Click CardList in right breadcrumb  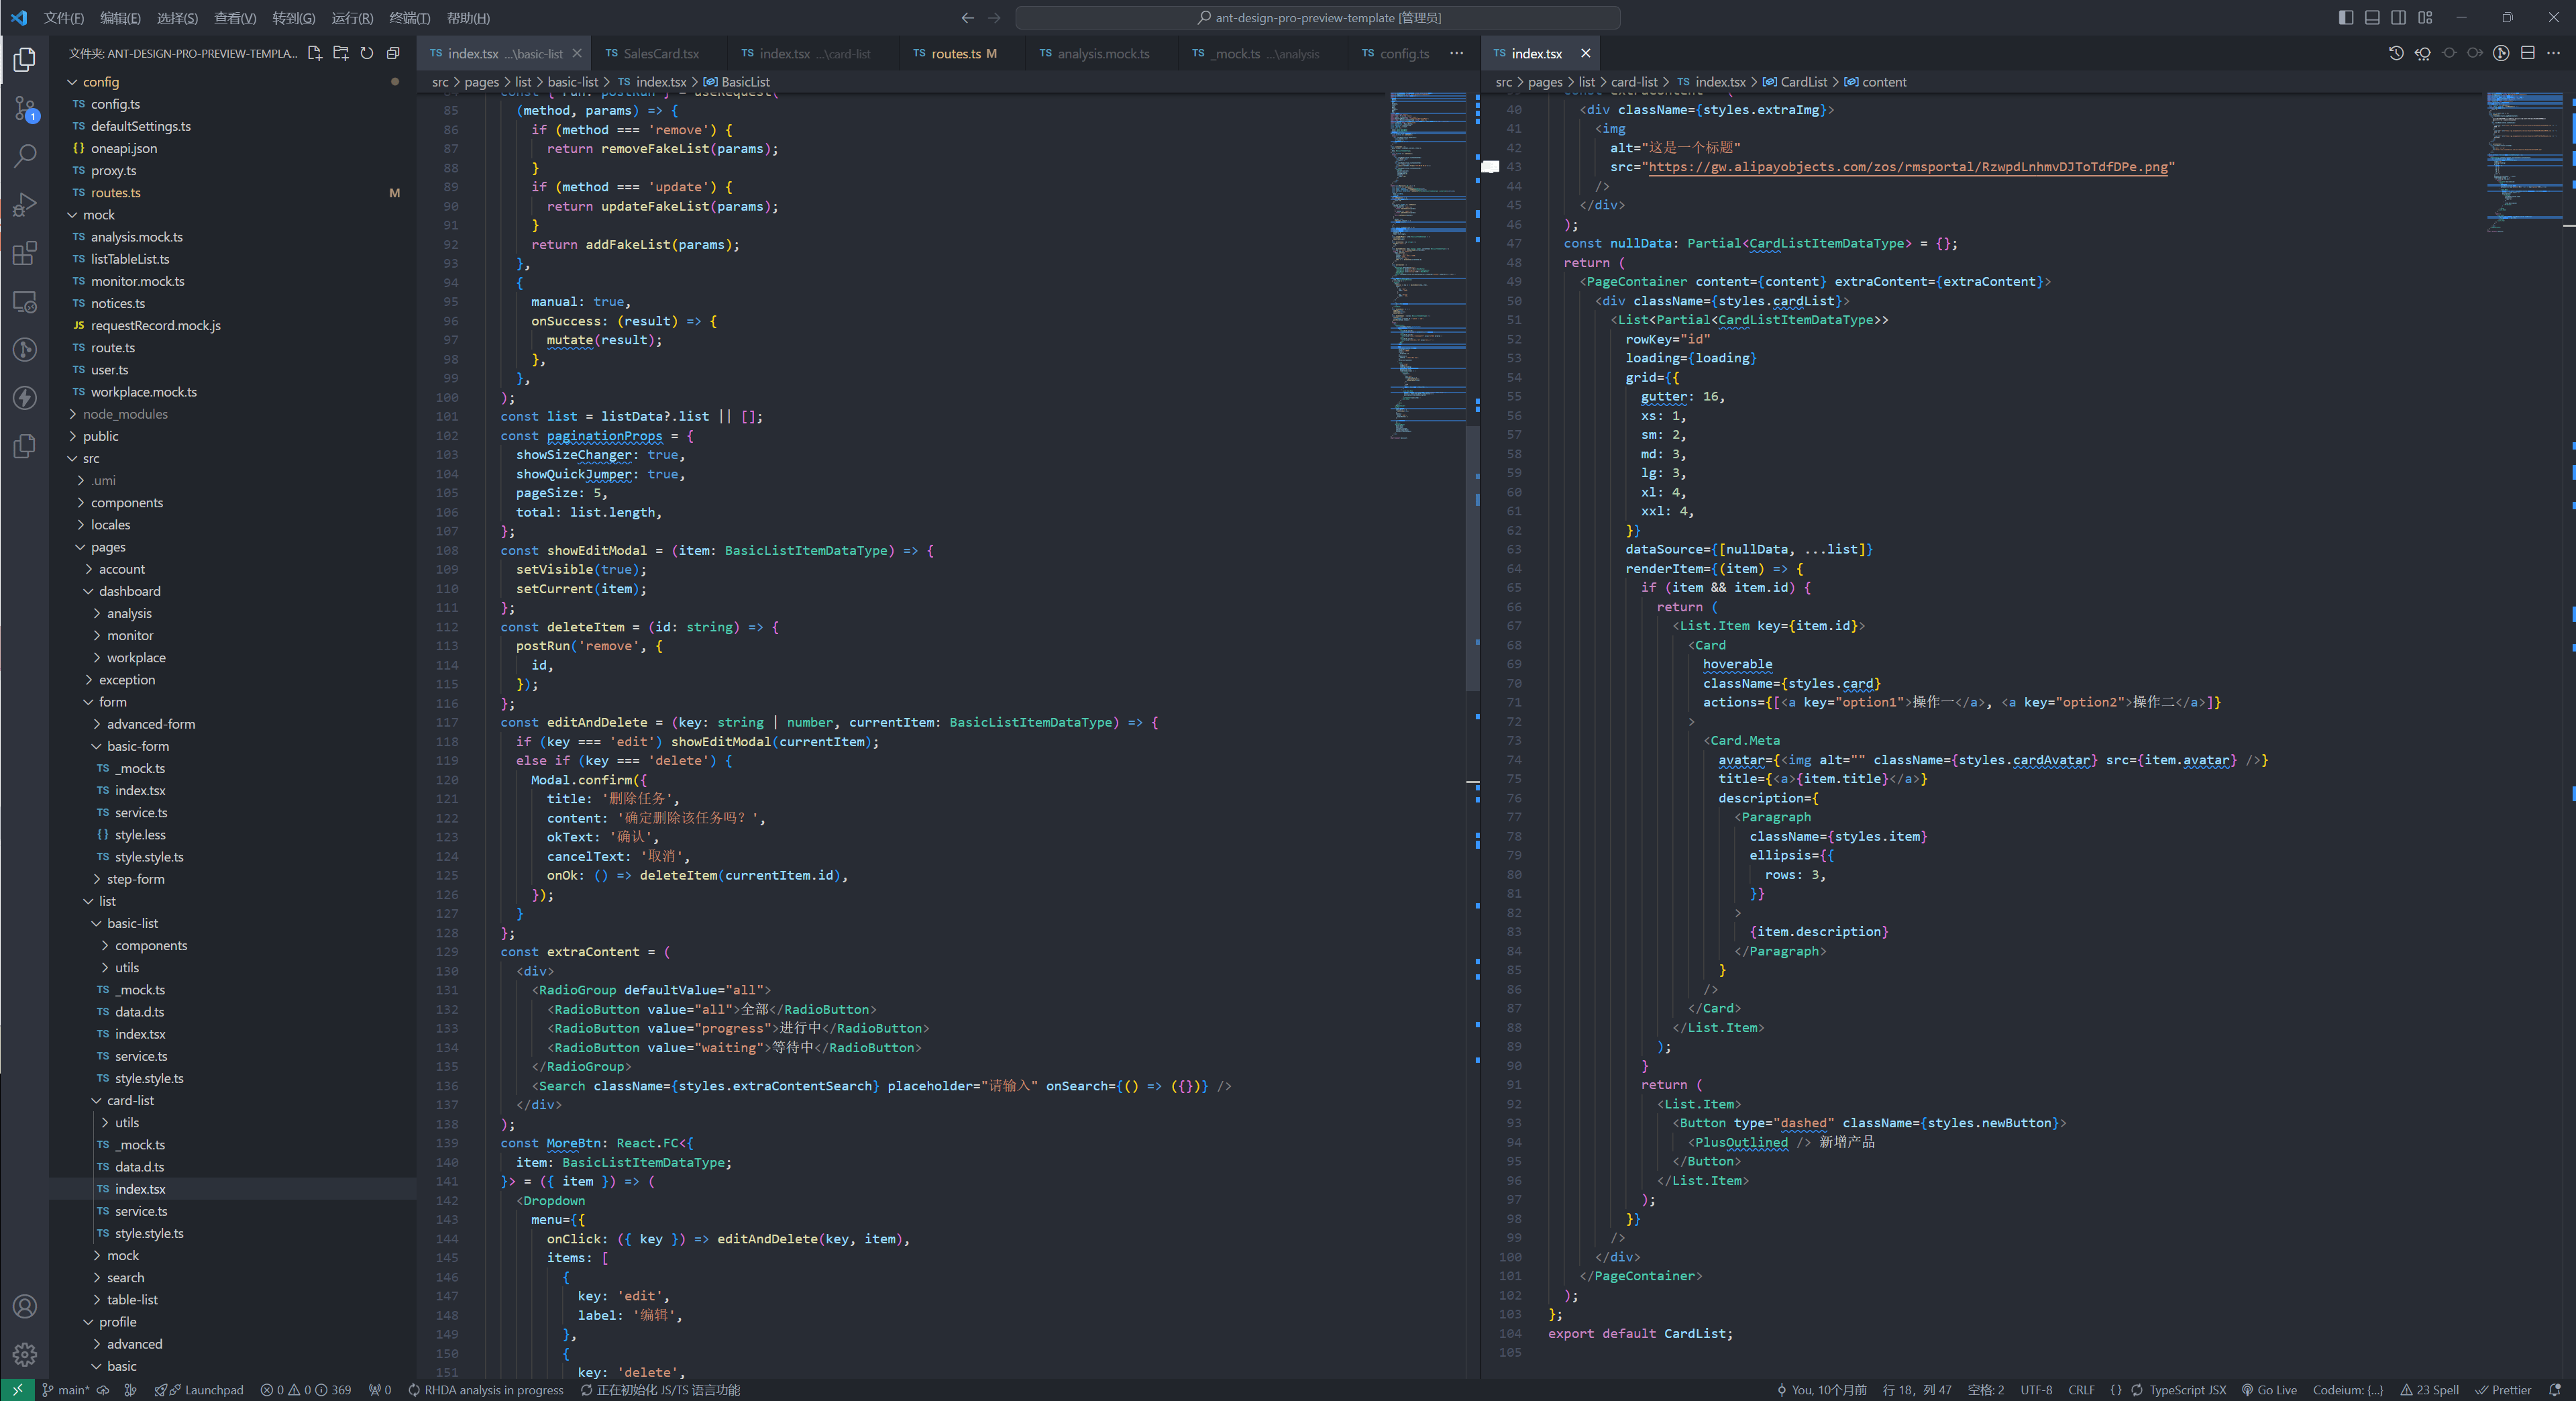(1803, 82)
